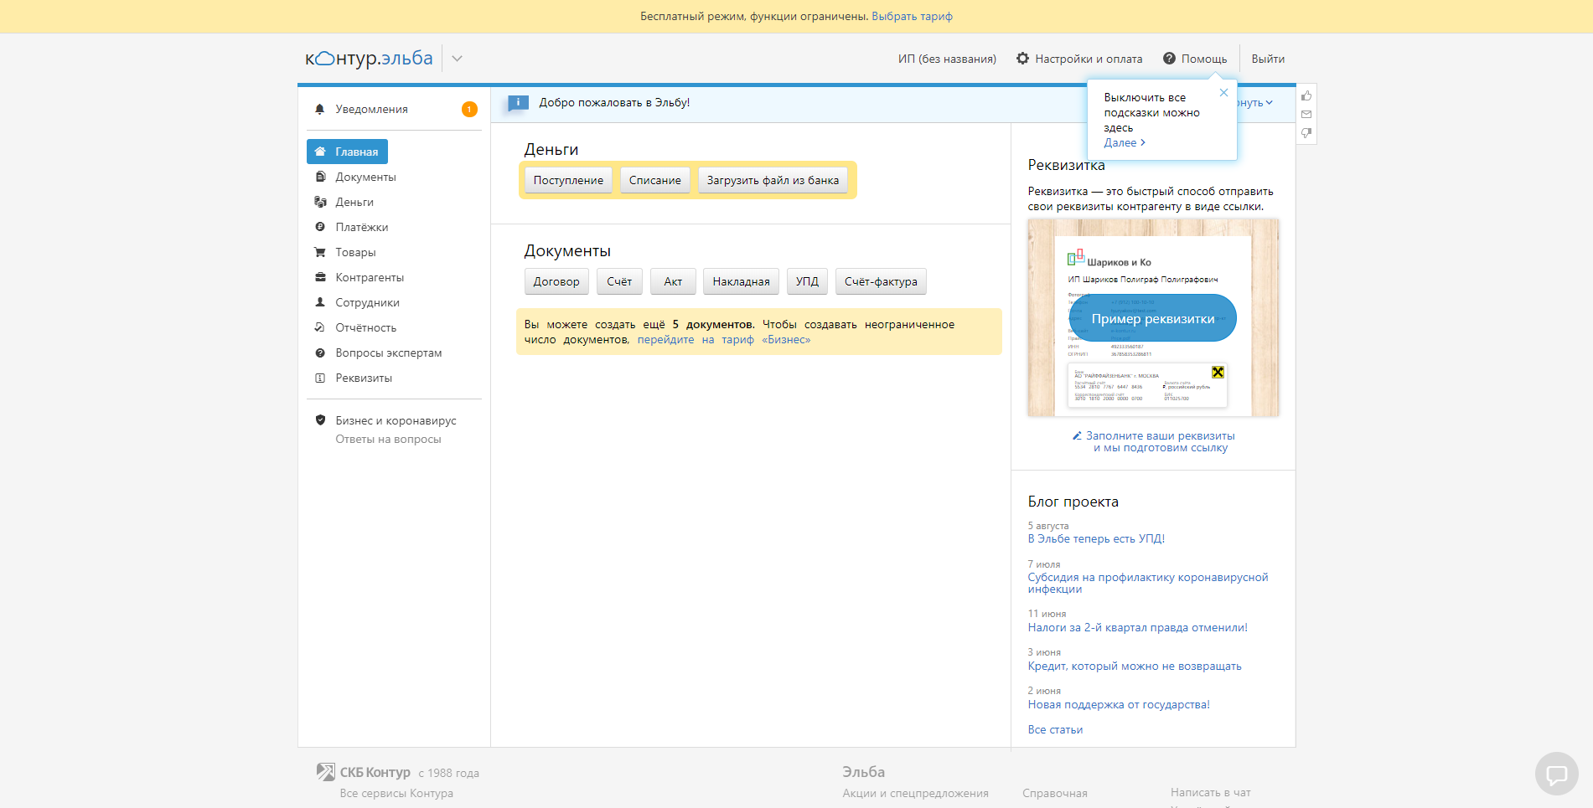Click the person icon beside Сотрудники
The image size is (1593, 808).
(319, 302)
